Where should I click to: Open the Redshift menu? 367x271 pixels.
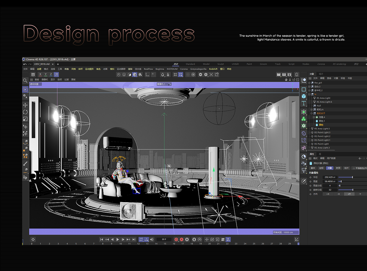(213, 69)
